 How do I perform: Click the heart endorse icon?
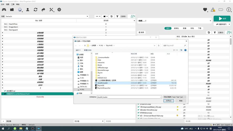pyautogui.click(x=205, y=10)
